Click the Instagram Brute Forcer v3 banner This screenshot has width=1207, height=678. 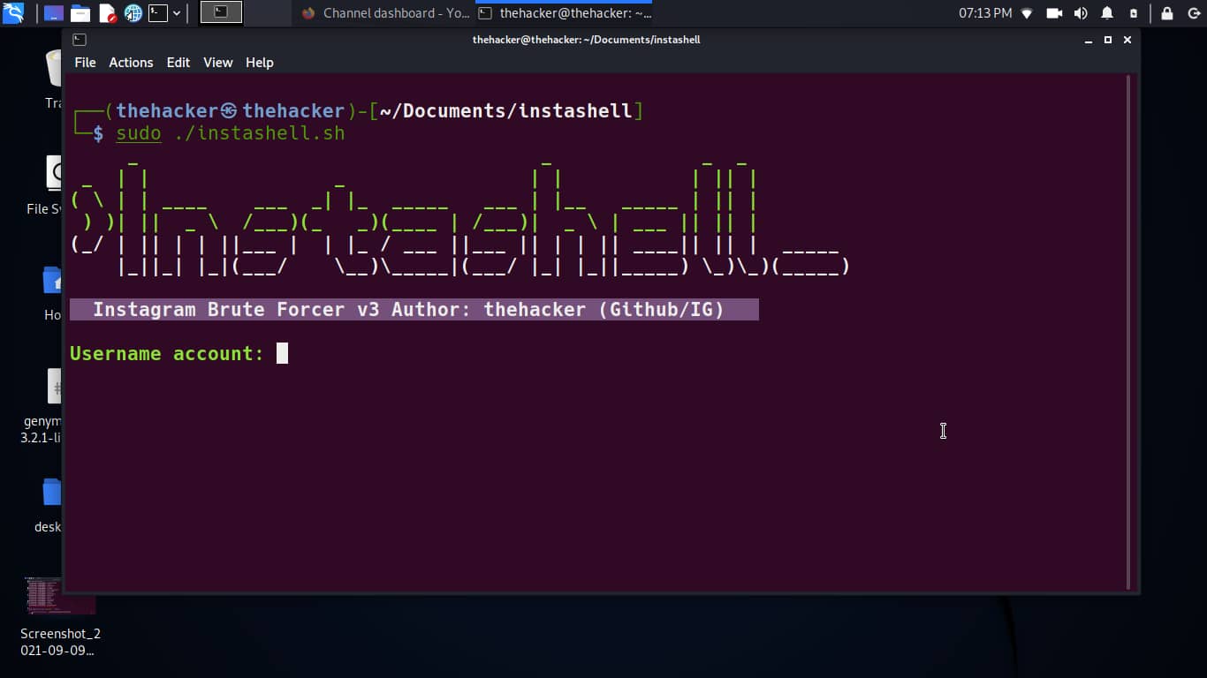414,310
